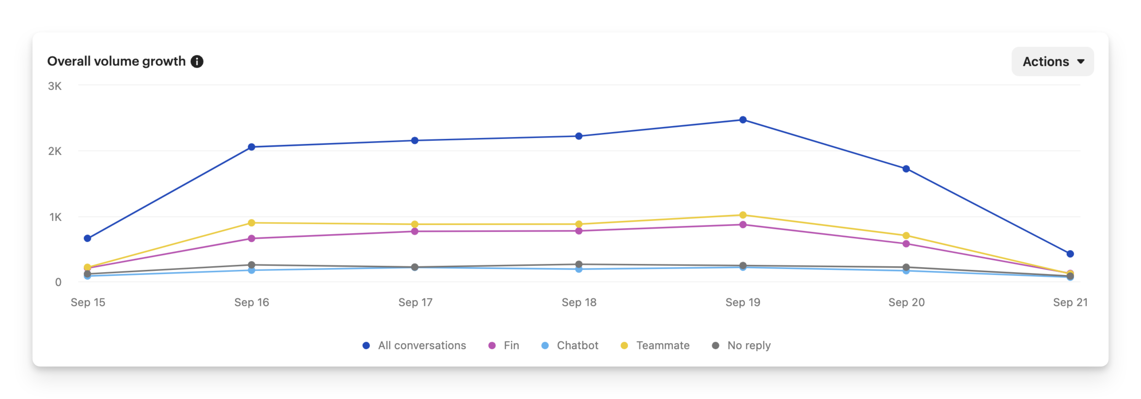Click the No reply point on Sep 18
Image resolution: width=1141 pixels, height=399 pixels.
(x=579, y=264)
